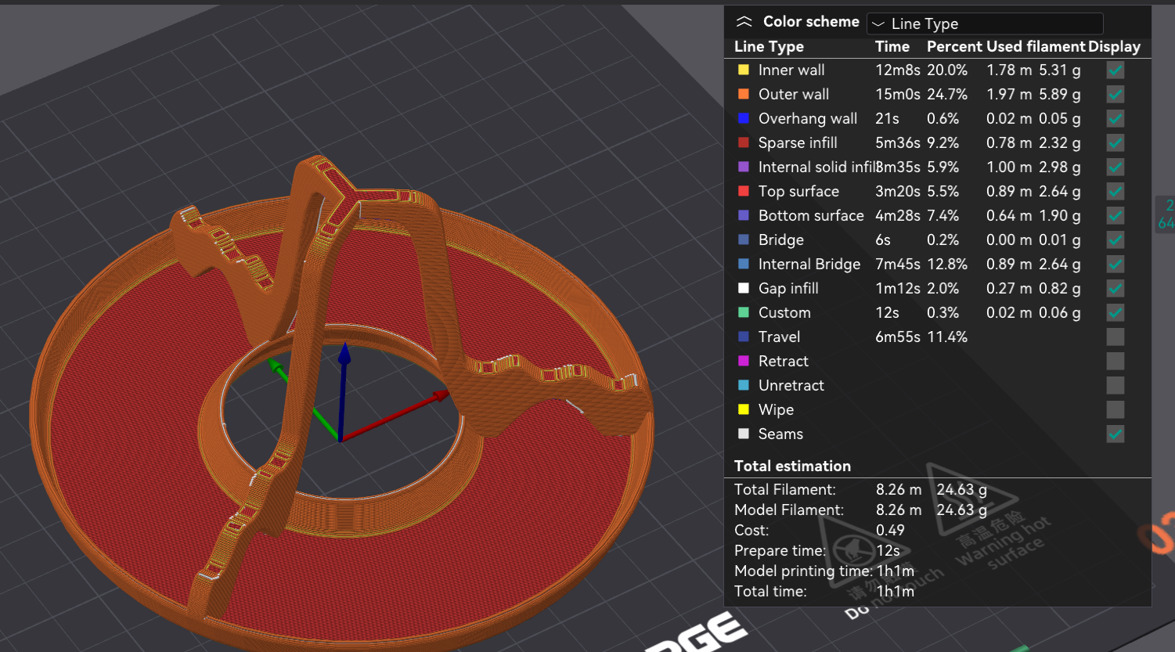Click the Time column header
Screen dimensions: 1175x652
892,47
